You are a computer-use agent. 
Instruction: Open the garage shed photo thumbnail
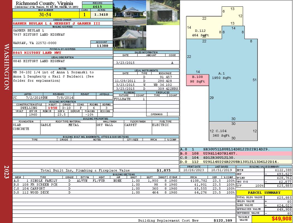(163, 13)
